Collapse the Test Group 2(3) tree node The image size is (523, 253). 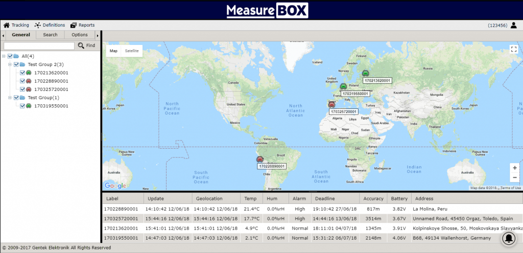(x=10, y=65)
